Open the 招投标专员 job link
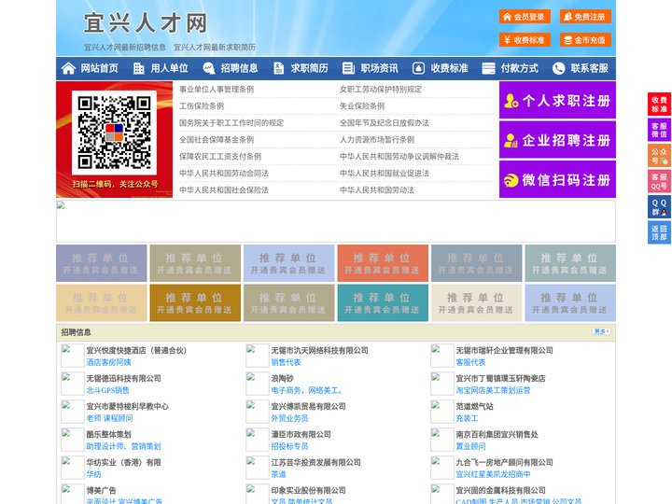 [289, 446]
